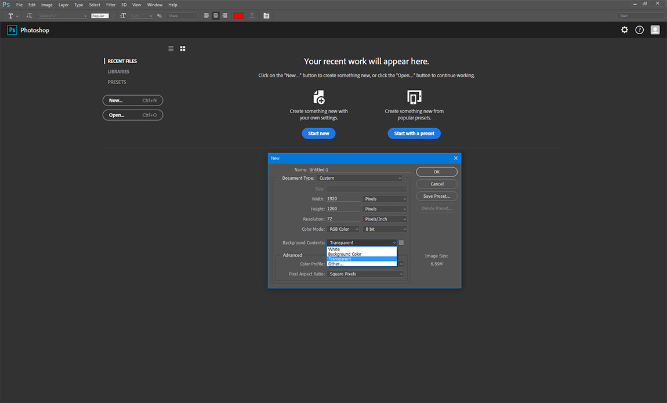Select the Type tool preset icon
Image resolution: width=667 pixels, height=403 pixels.
10,16
